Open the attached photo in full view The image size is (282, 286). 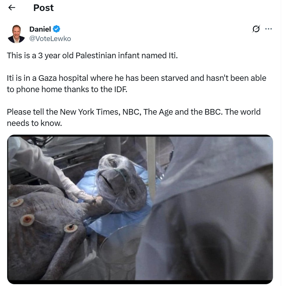[140, 209]
